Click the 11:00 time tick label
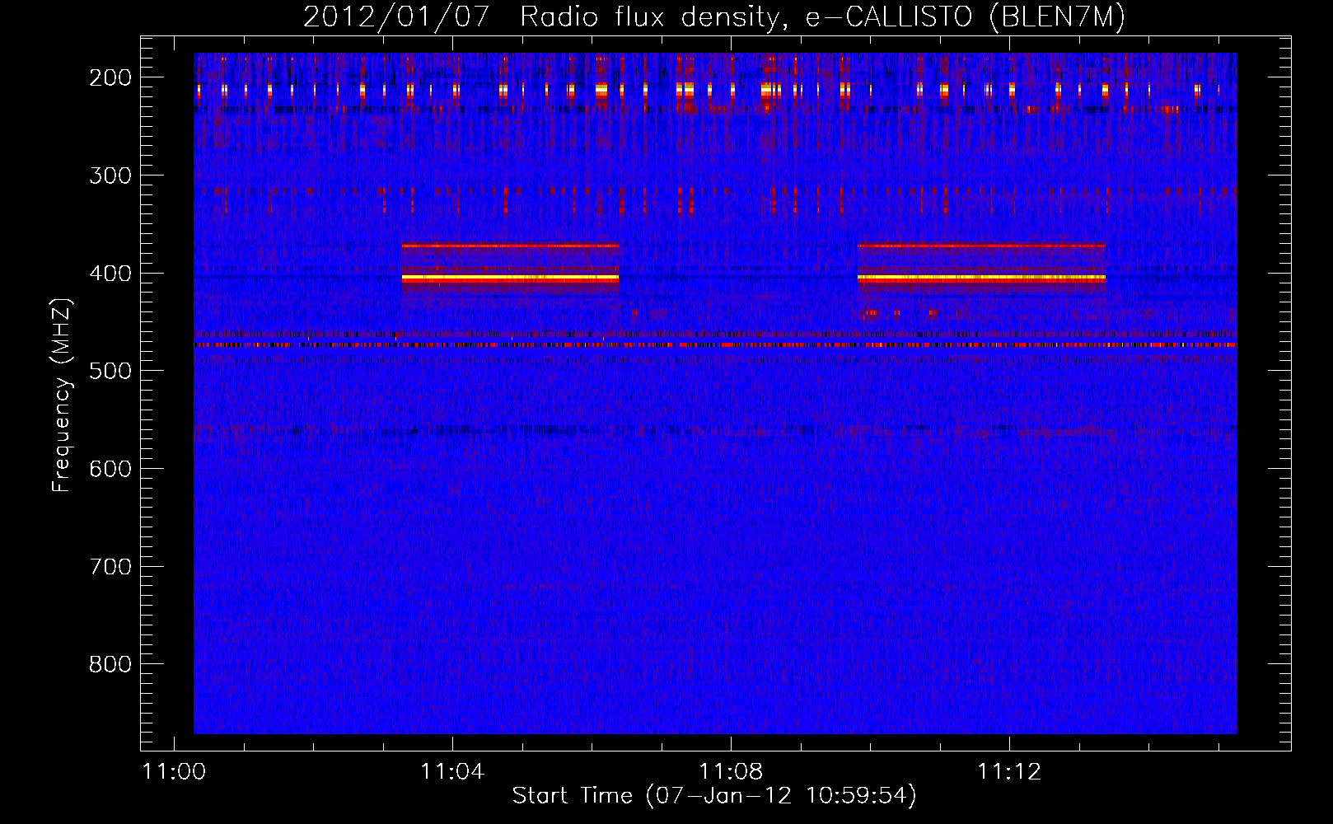The width and height of the screenshot is (1333, 824). tap(174, 772)
